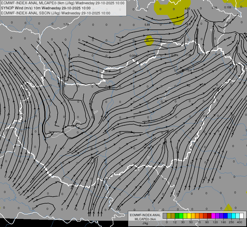Pick the olive yellow-green legend swatch
Viewport: 247px width, 227px height.
point(169,216)
